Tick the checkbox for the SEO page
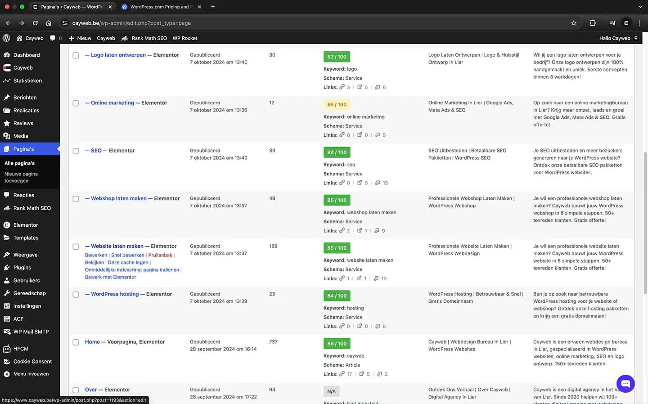This screenshot has width=648, height=404. [76, 151]
